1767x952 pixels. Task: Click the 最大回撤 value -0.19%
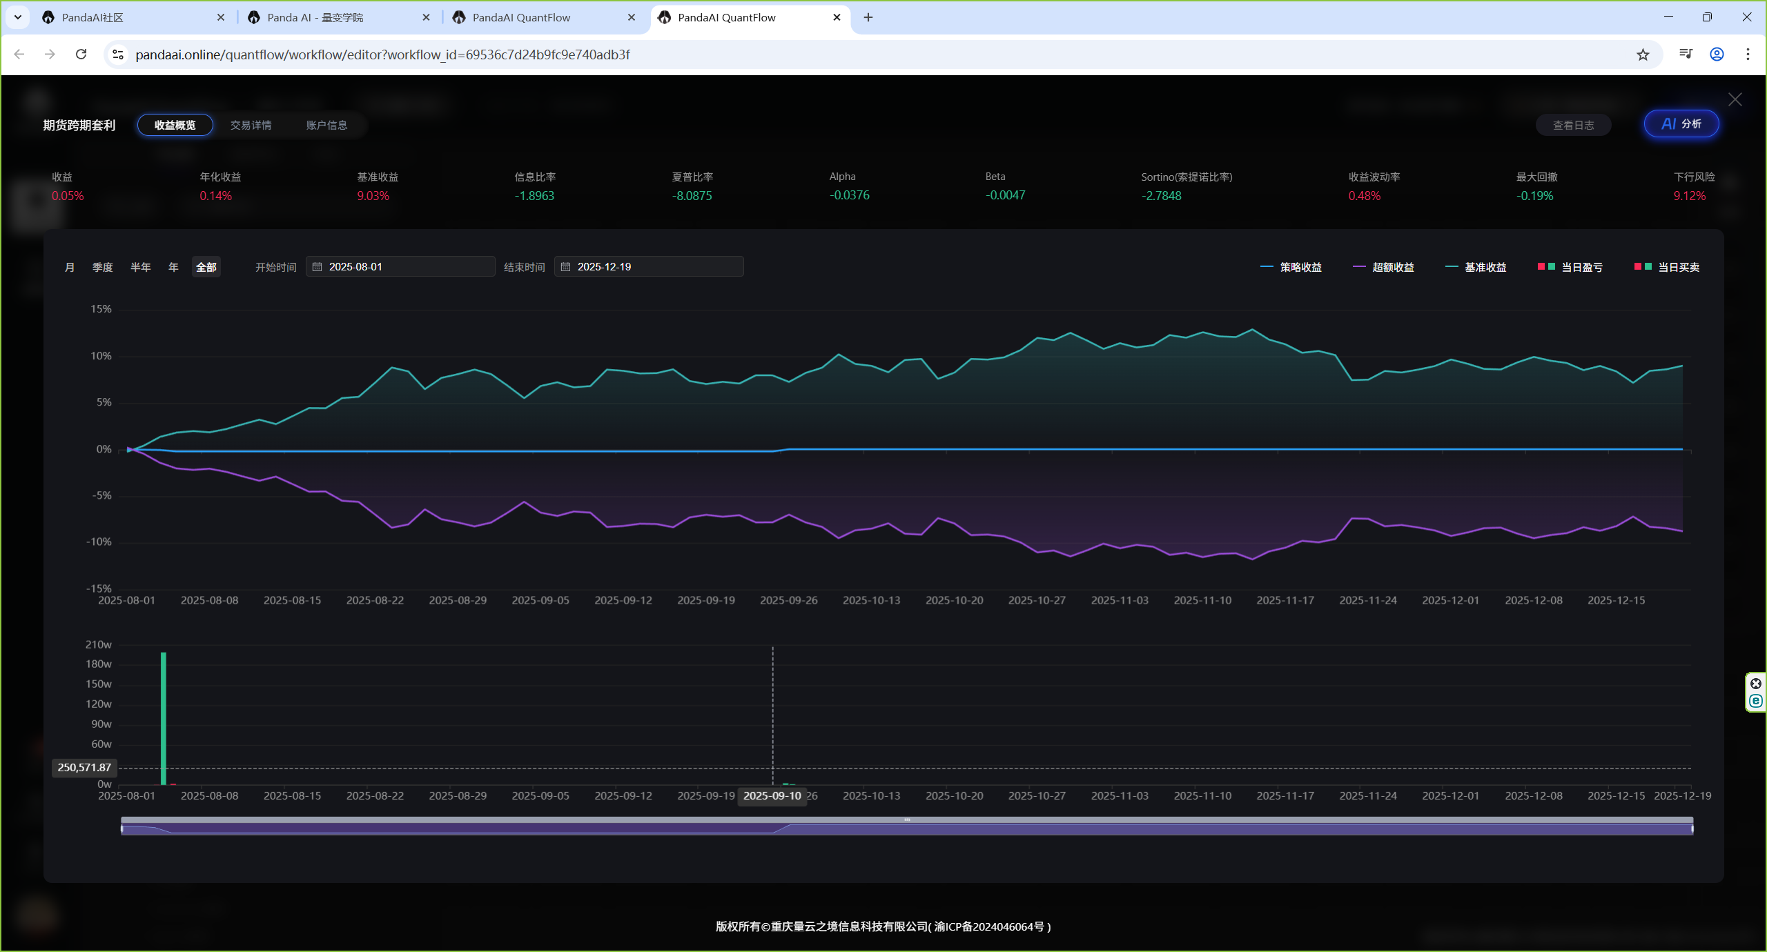pyautogui.click(x=1535, y=196)
